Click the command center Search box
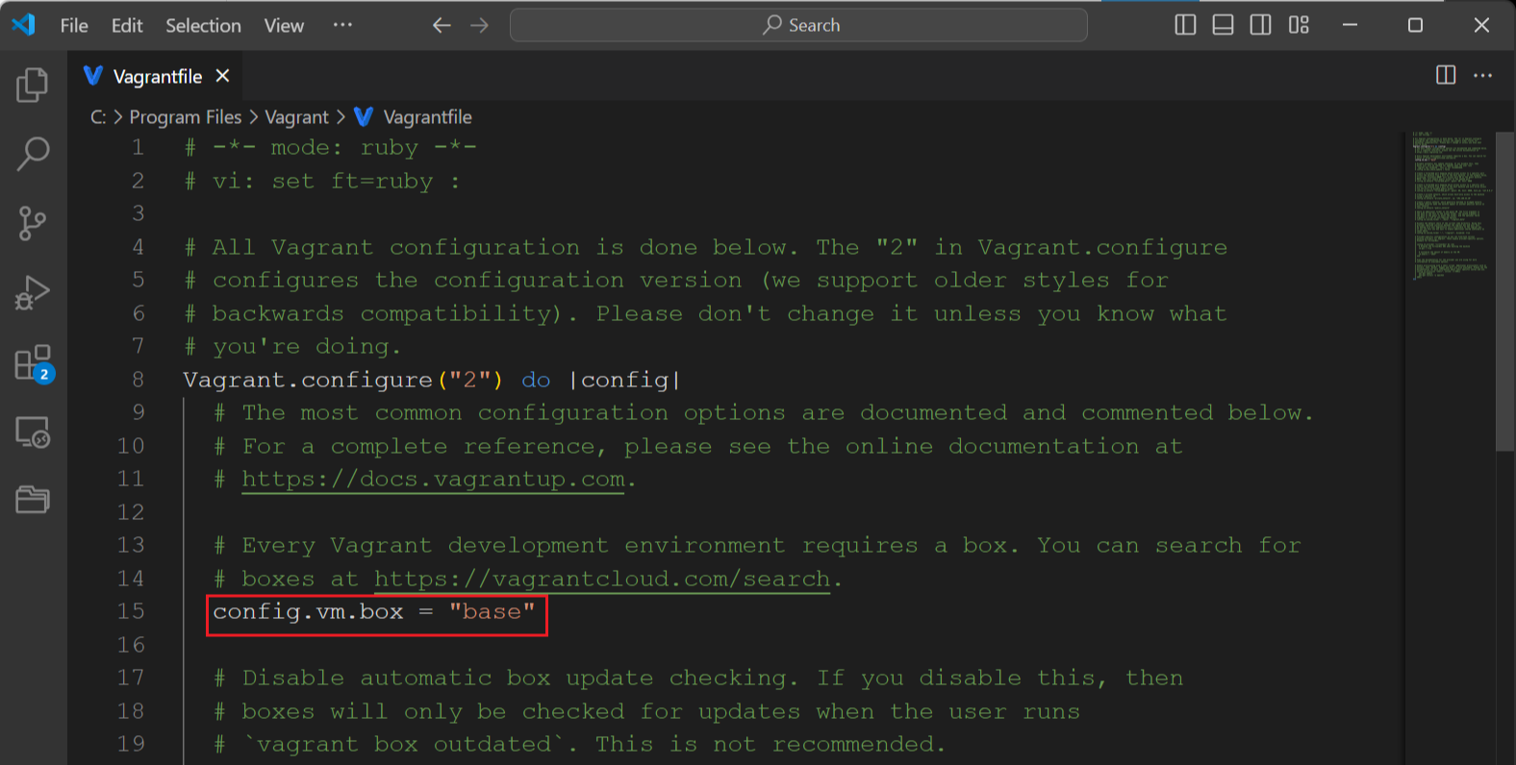 798,25
